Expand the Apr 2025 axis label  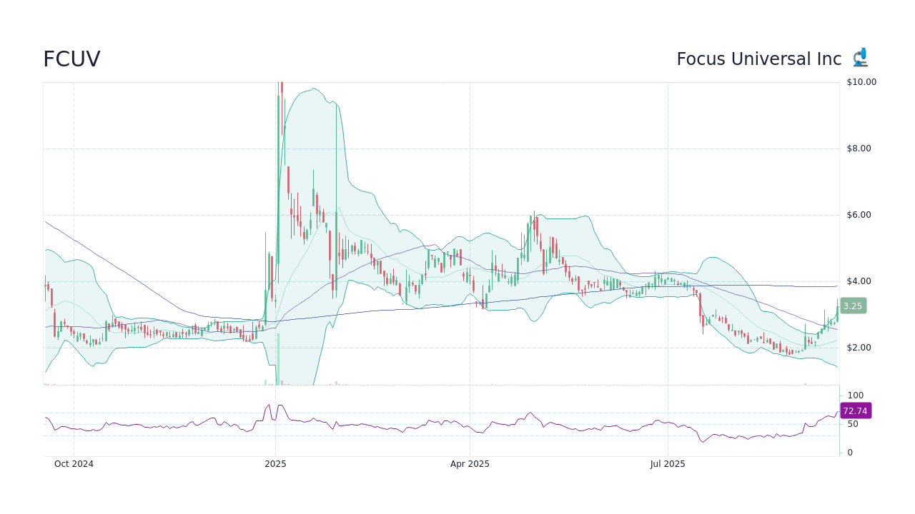(x=470, y=464)
